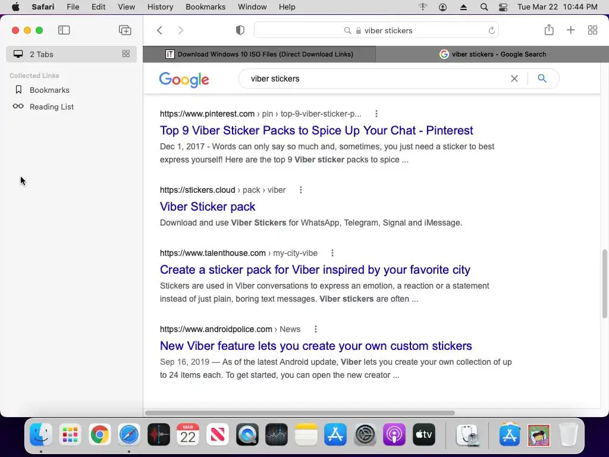The image size is (609, 457).
Task: Open the Share menu
Action: (x=549, y=30)
